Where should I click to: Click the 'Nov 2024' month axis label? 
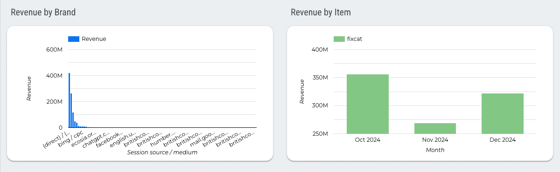click(435, 140)
